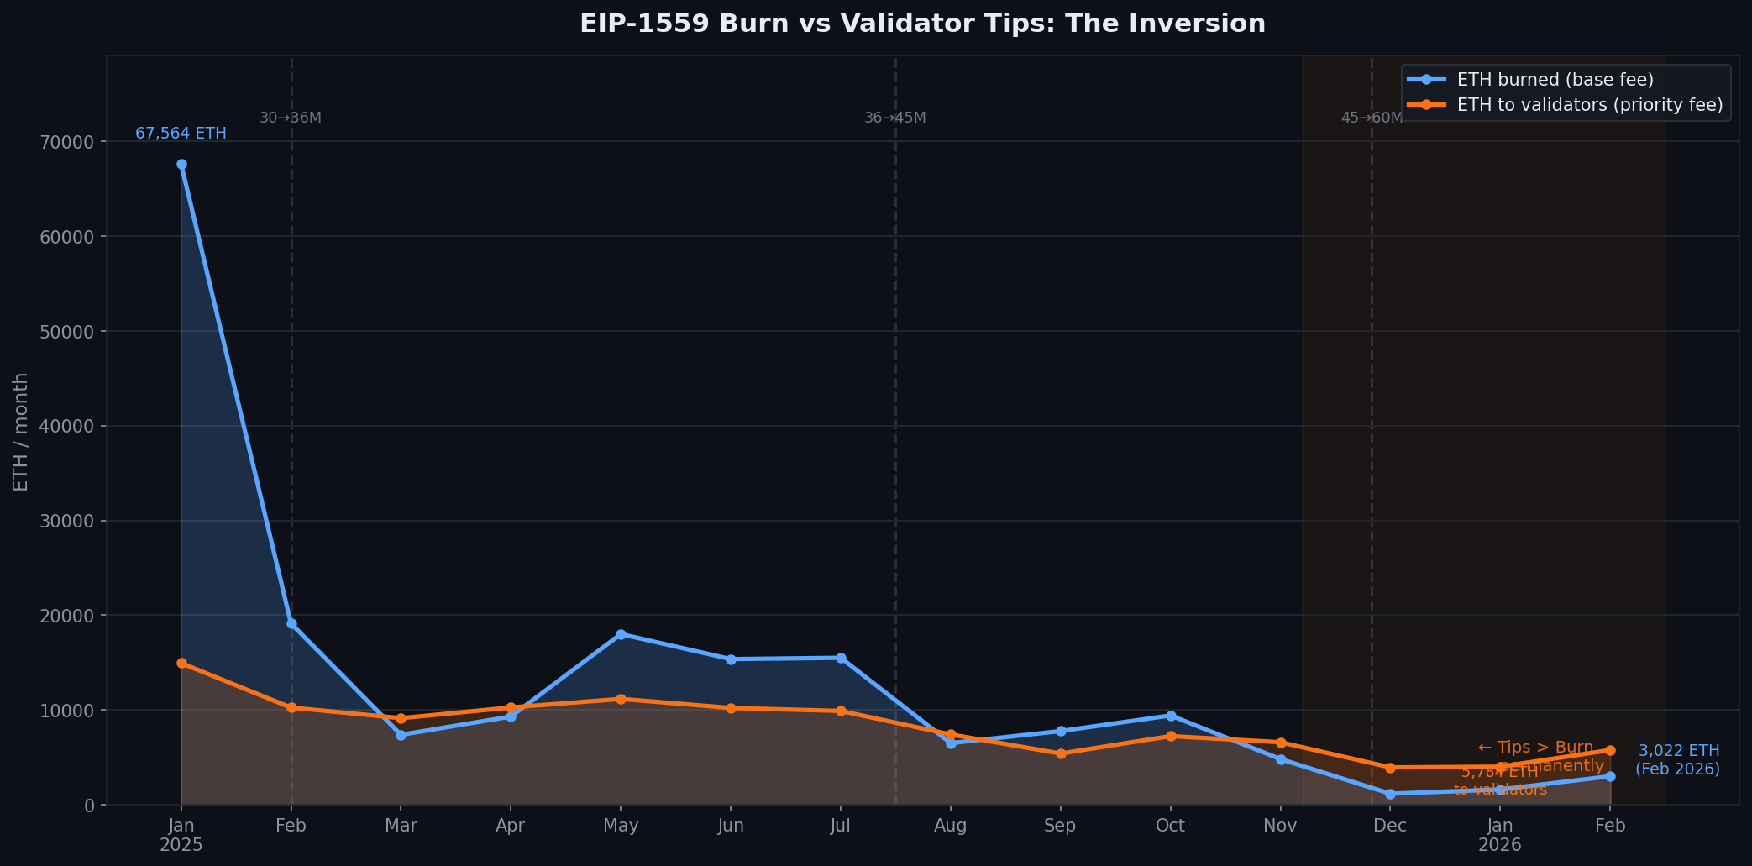Image resolution: width=1752 pixels, height=866 pixels.
Task: Click the '3,022 ETH (Feb 2026)' annotation
Action: (x=1677, y=760)
